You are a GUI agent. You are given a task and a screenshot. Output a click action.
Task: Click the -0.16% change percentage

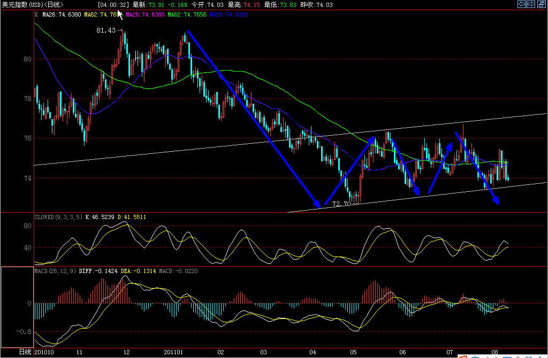178,5
